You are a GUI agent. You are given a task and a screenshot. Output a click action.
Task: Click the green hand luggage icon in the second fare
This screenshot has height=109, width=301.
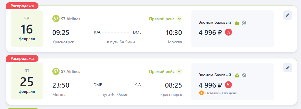click(x=237, y=75)
